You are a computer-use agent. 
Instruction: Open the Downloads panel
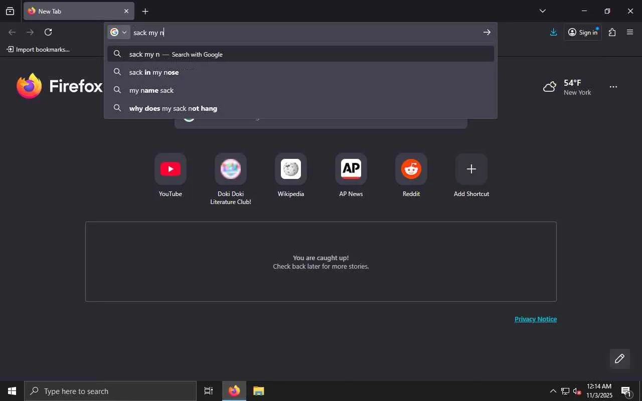coord(553,32)
